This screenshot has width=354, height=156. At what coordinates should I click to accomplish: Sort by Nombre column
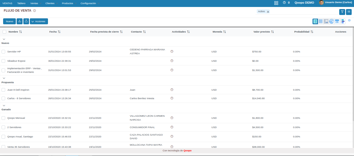click(x=20, y=32)
